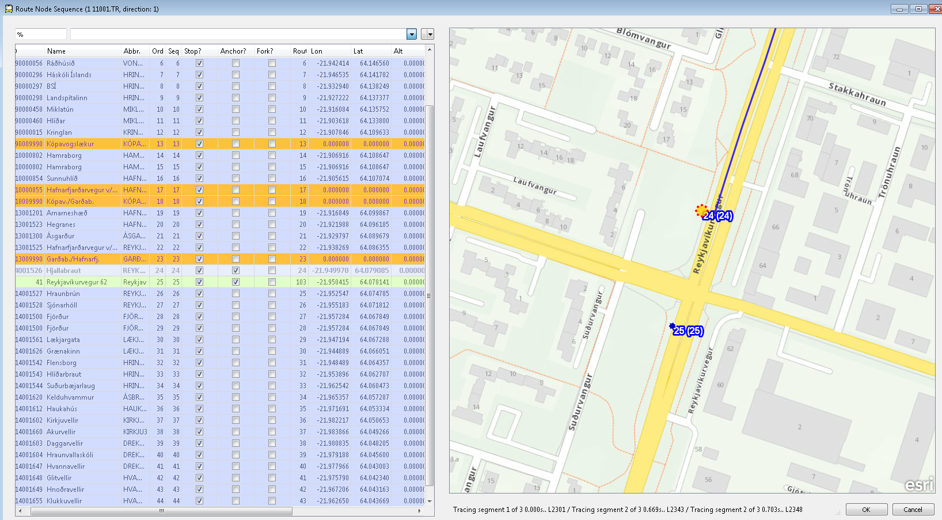Select the Garðab./Hafnarfj. row name

(x=73, y=259)
